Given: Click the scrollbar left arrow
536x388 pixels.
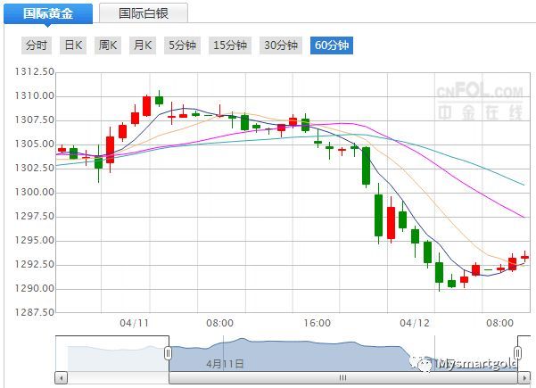Looking at the screenshot, I should tap(62, 377).
